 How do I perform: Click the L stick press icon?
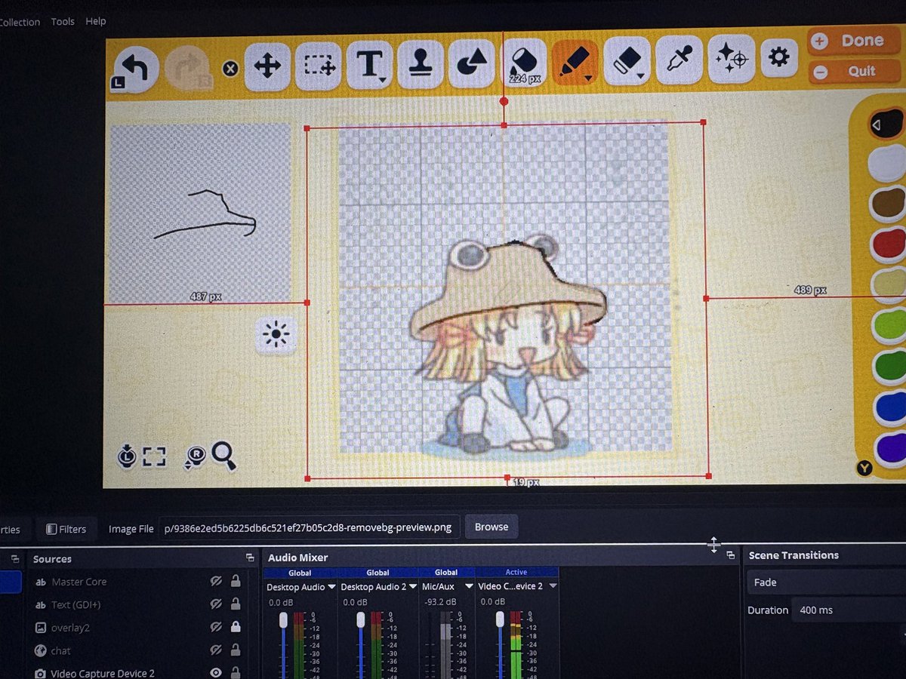[127, 456]
